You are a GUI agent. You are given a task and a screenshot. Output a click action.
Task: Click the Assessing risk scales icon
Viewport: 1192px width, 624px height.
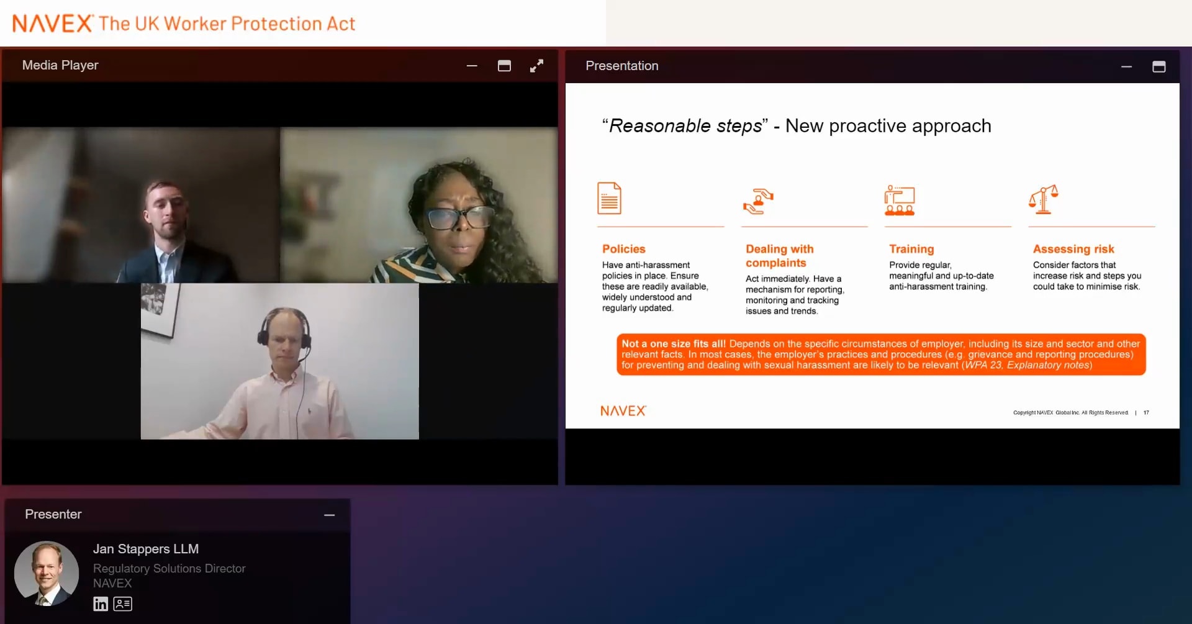click(1044, 200)
